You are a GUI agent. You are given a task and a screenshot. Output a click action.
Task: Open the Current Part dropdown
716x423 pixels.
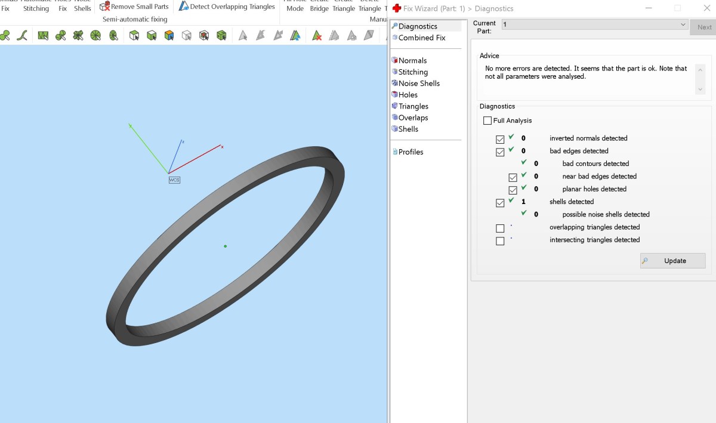pos(594,24)
